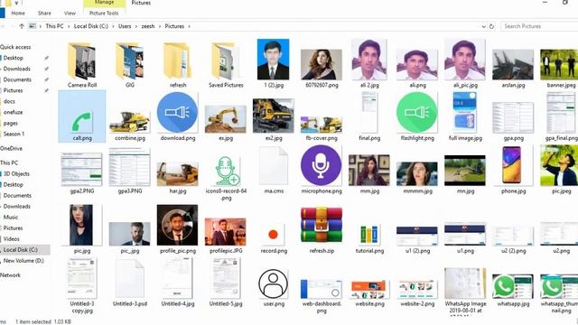Expand the chevron after Users in path
578x325 pixels.
pos(136,26)
